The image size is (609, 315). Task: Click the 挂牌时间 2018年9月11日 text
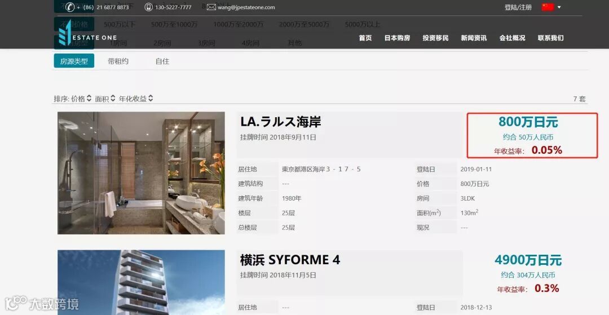pyautogui.click(x=278, y=137)
